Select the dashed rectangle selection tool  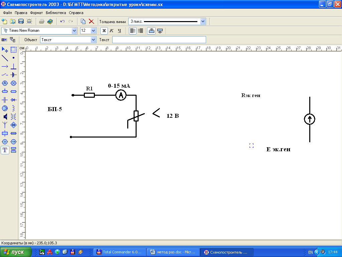(x=13, y=50)
